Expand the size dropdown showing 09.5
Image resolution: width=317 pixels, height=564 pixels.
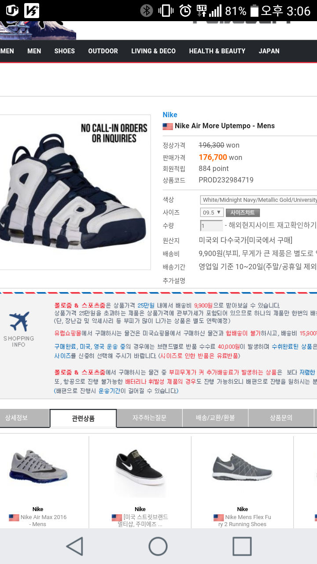click(212, 212)
